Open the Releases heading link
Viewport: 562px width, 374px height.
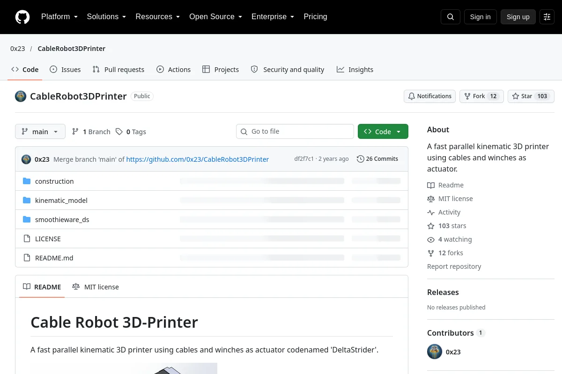click(443, 292)
